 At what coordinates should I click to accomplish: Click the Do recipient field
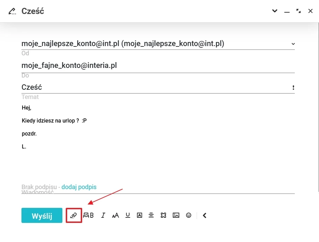tap(158, 66)
